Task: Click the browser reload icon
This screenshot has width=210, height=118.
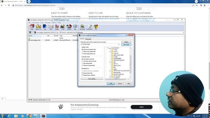Action: (9, 5)
